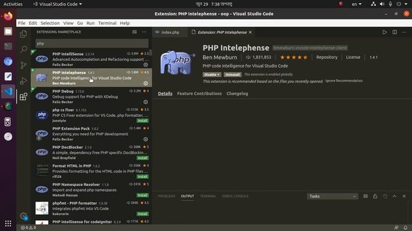Show Applications grid in the dock

coord(8,223)
